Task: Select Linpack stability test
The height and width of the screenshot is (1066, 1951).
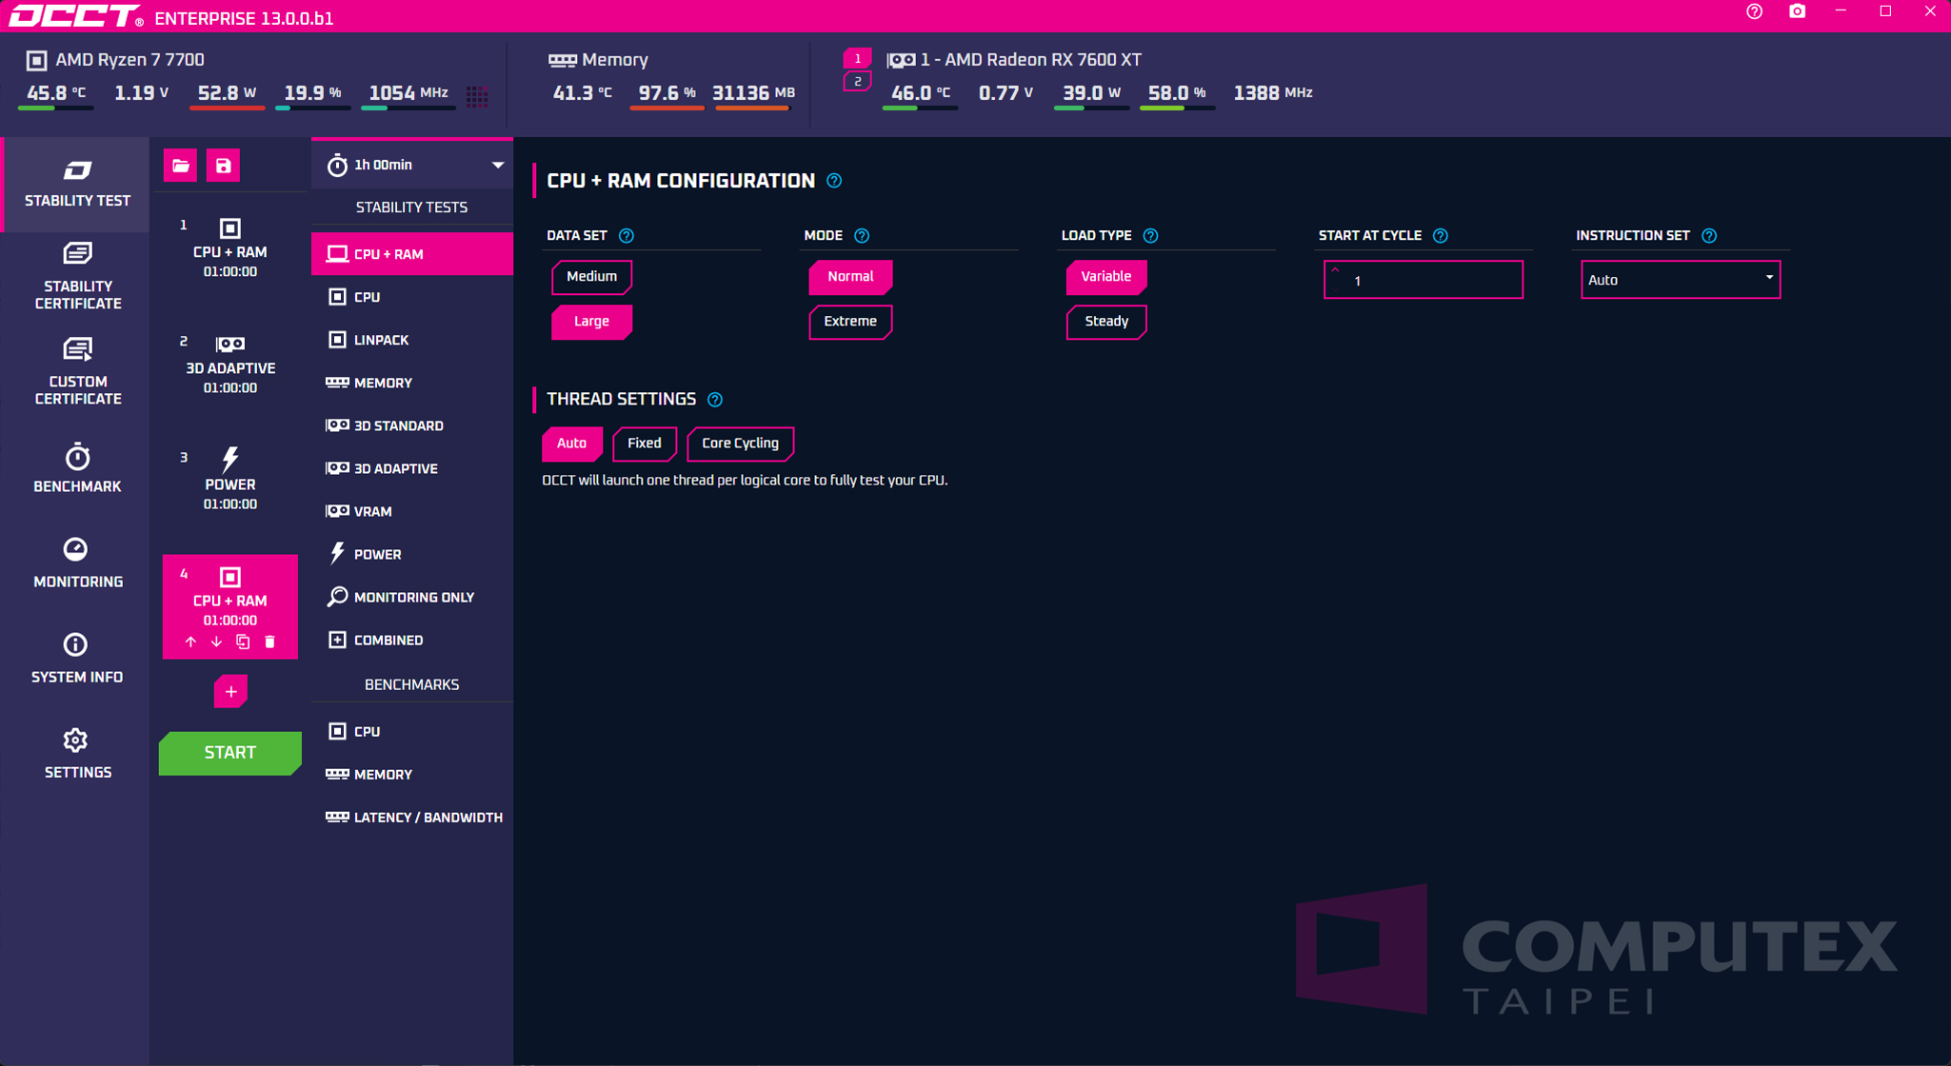Action: point(412,340)
